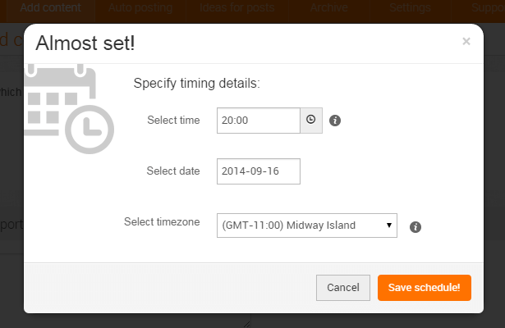Viewport: 505px width, 328px height.
Task: Click the info icon beside timezone dropdown
Action: 415,227
